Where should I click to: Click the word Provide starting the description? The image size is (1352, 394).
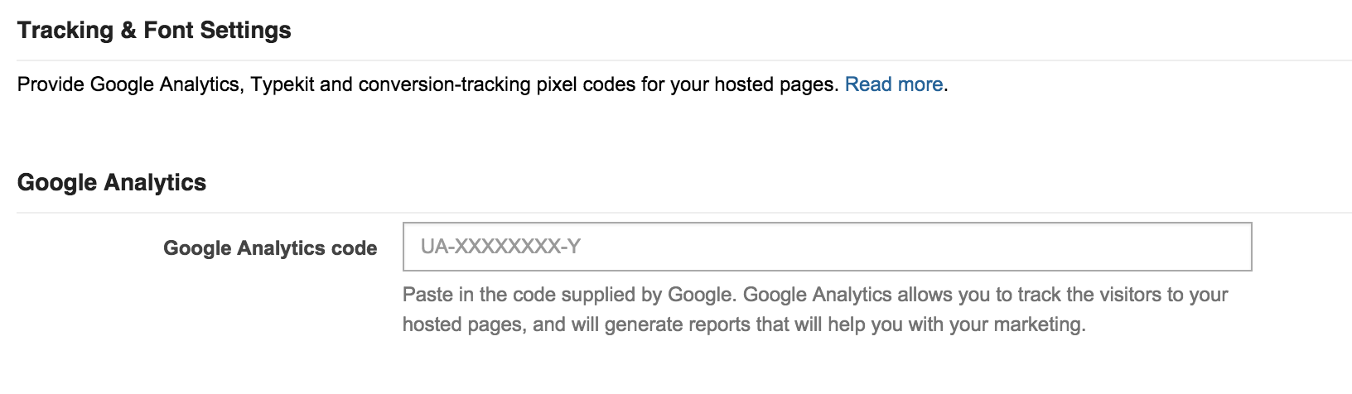coord(51,84)
